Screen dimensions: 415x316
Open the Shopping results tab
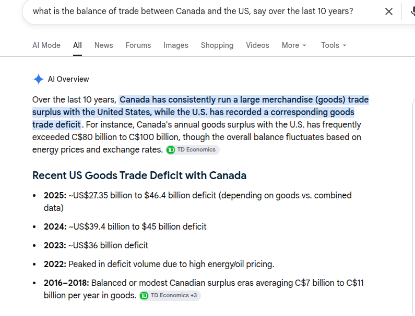217,45
